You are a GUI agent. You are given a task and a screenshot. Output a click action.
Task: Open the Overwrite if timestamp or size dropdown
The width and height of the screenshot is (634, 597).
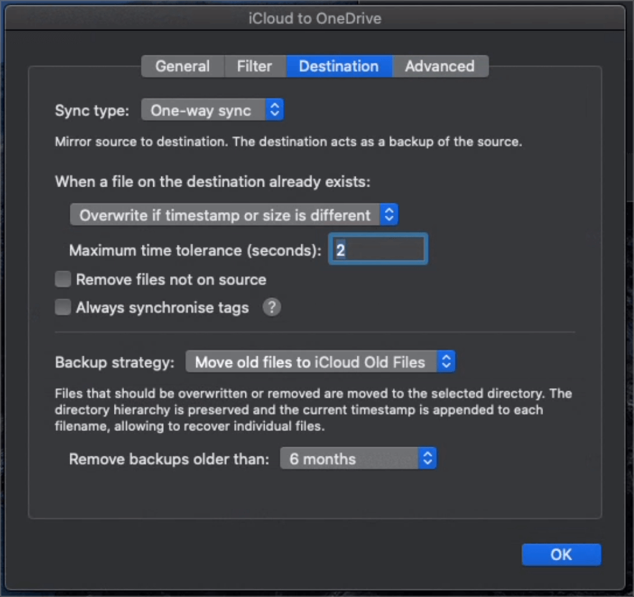(234, 215)
